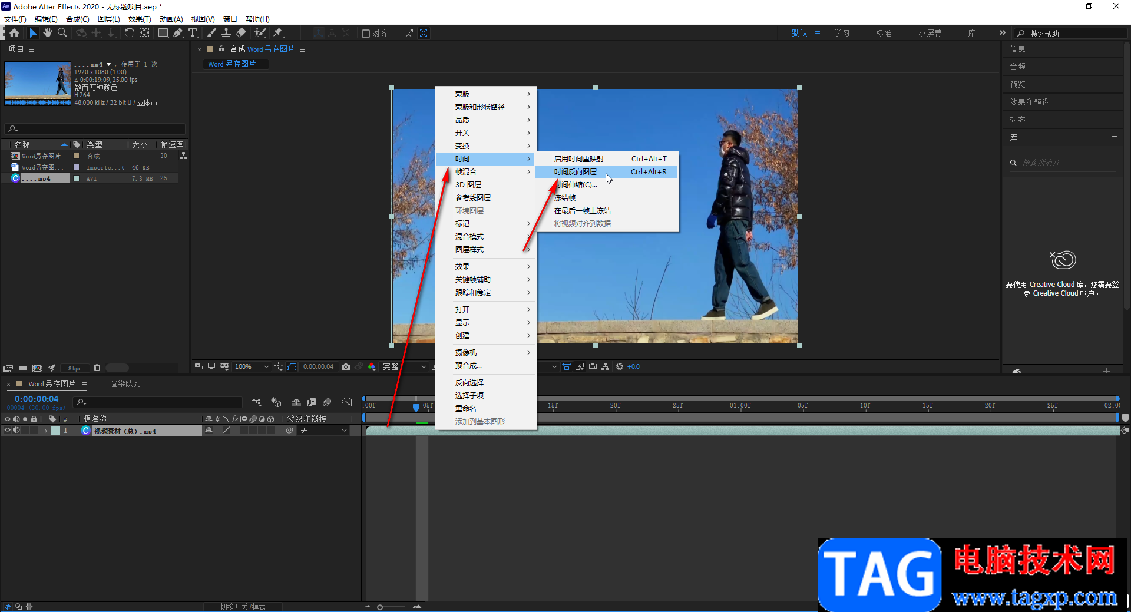
Task: Select the Rotation tool
Action: pos(129,33)
